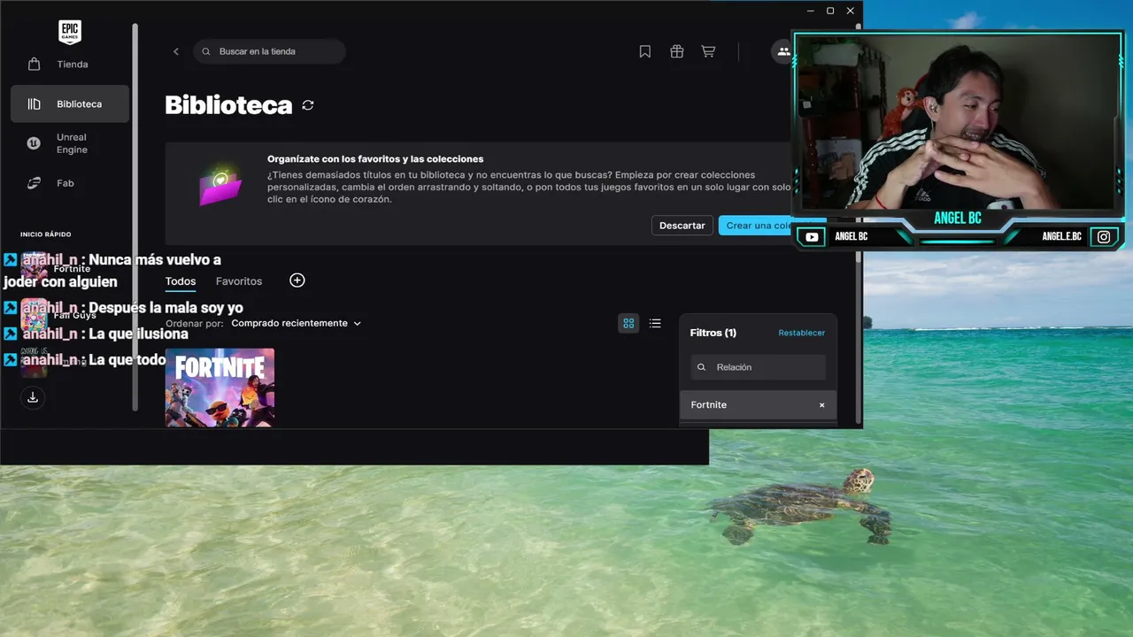Open the Unreal Engine section

70,143
